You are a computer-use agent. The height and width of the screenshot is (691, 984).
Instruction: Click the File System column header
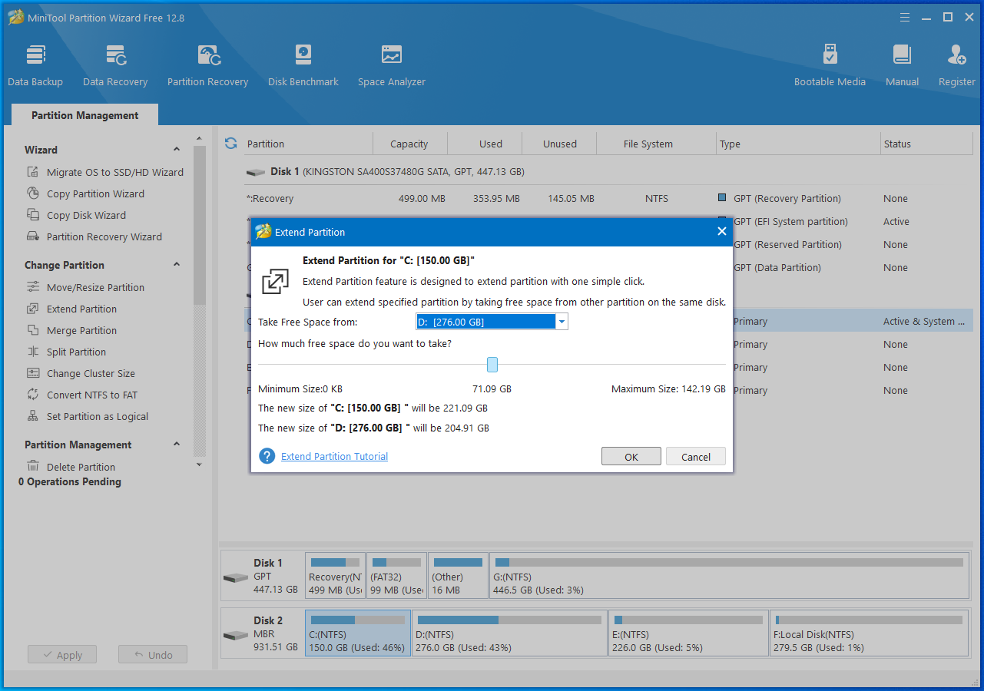pyautogui.click(x=648, y=144)
